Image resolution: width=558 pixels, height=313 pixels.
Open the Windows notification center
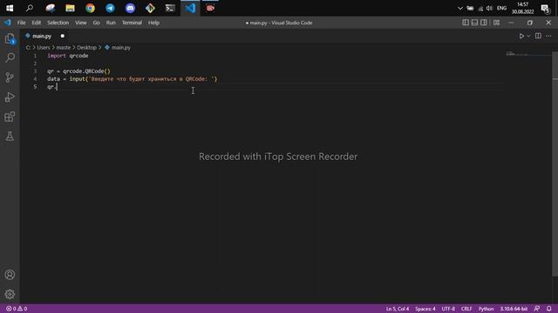(545, 8)
